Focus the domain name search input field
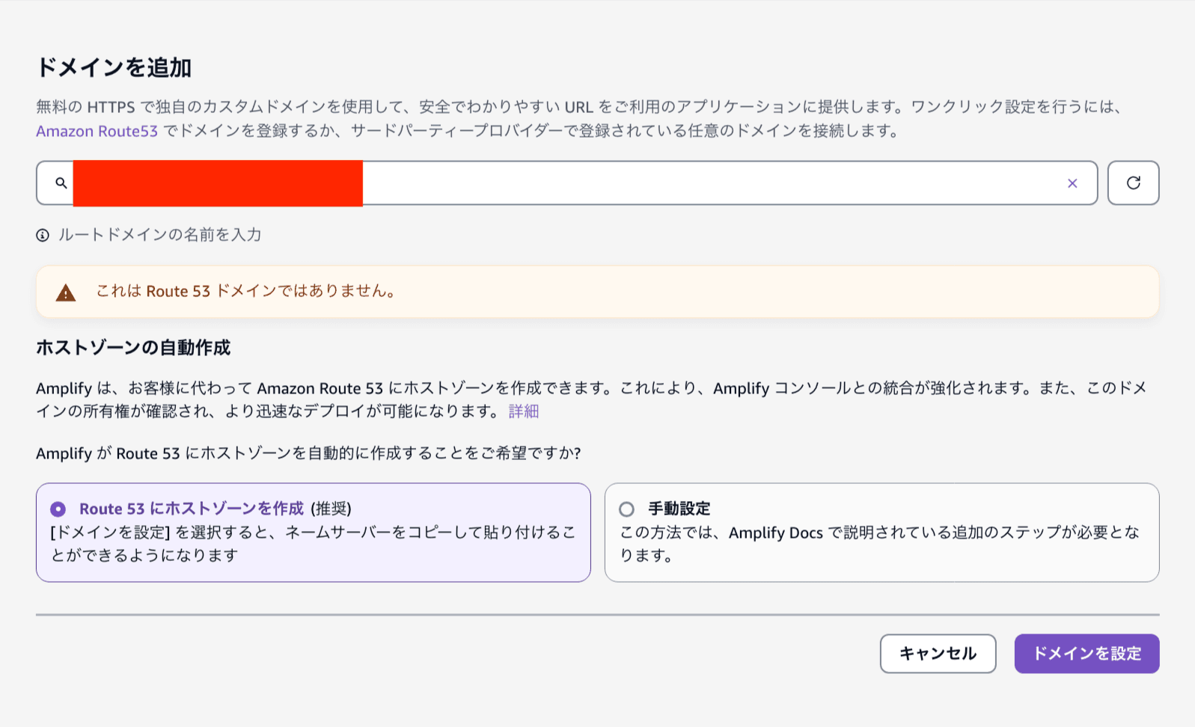This screenshot has width=1195, height=727. [x=566, y=182]
